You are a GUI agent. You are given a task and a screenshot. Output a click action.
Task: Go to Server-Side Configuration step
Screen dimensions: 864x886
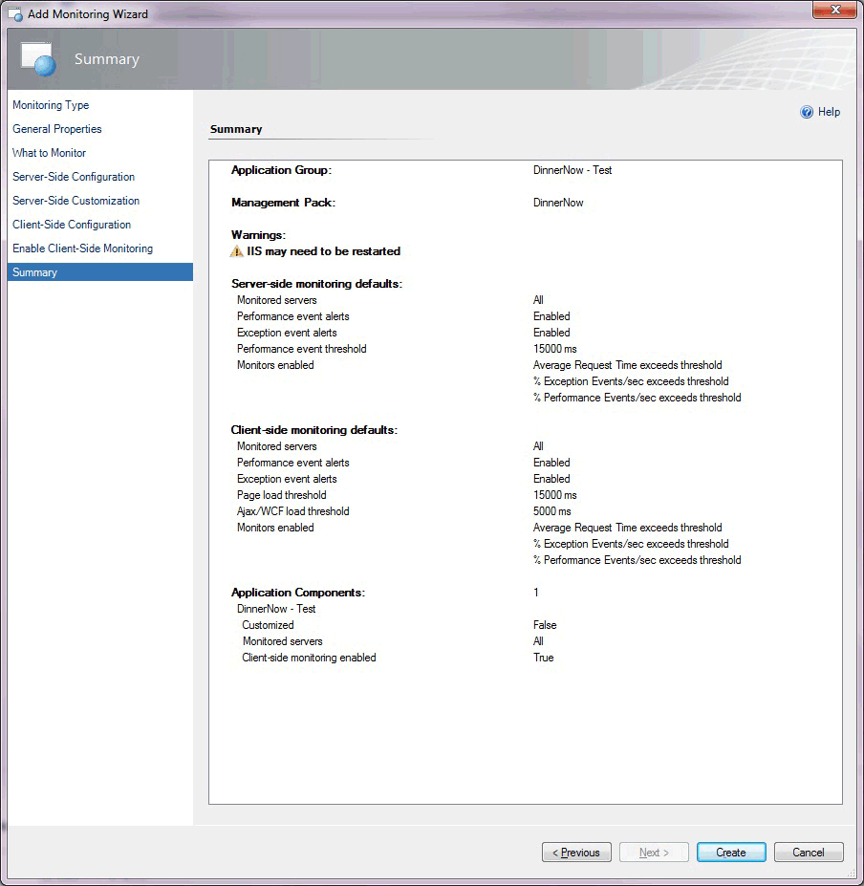tap(73, 177)
